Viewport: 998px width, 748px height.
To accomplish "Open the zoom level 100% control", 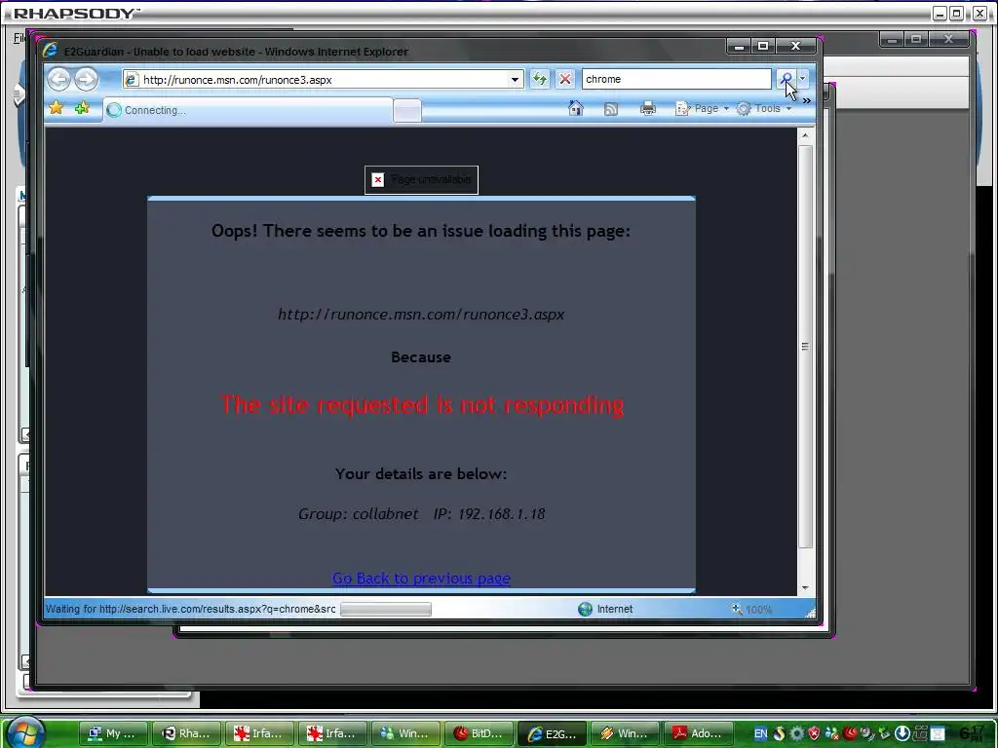I will 753,610.
